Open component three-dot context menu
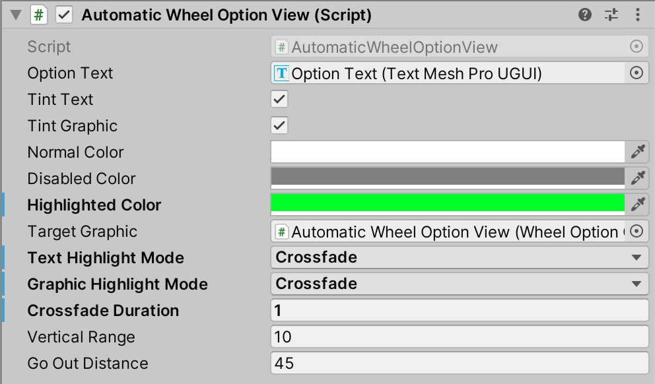 pos(637,15)
